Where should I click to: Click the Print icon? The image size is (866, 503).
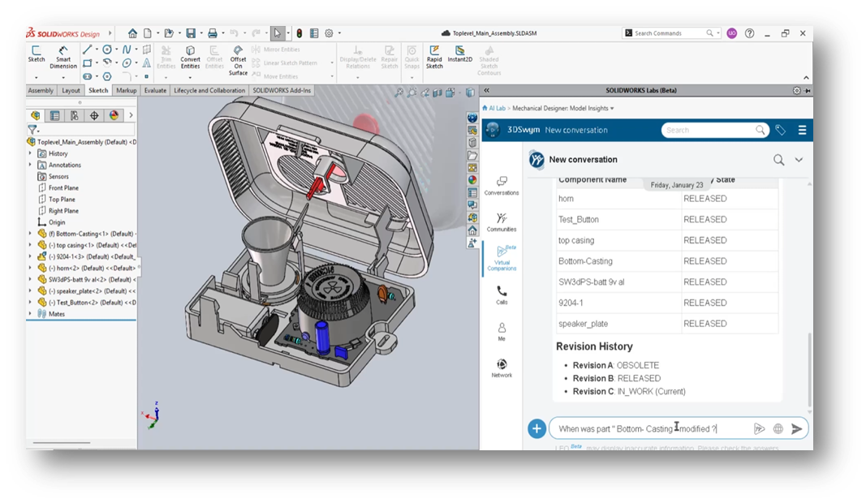[x=212, y=33]
